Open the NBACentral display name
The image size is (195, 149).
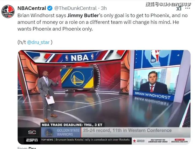(32, 8)
